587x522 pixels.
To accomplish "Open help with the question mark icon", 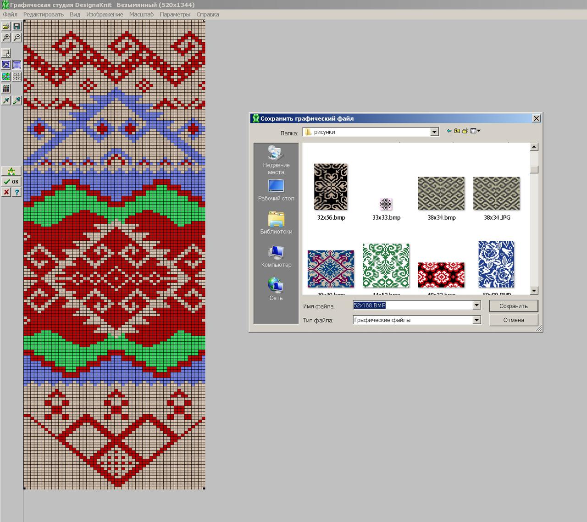I will 17,192.
